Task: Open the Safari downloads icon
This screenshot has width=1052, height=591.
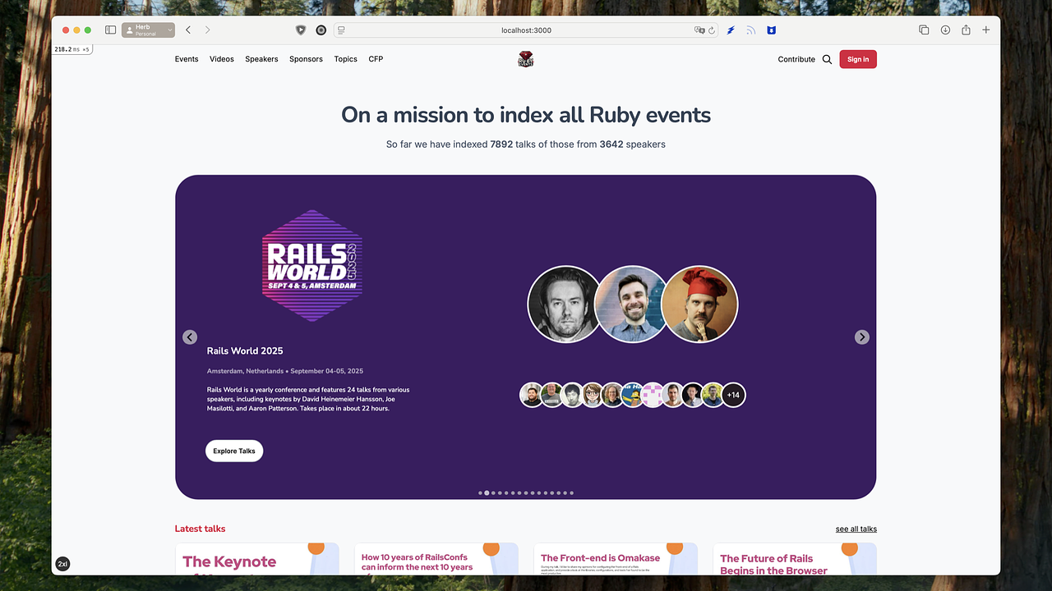Action: pyautogui.click(x=945, y=30)
